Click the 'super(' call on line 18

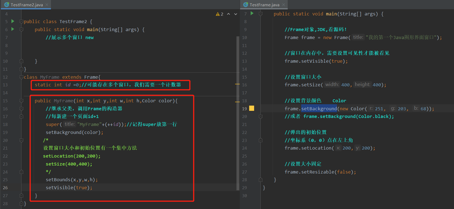tap(54, 124)
